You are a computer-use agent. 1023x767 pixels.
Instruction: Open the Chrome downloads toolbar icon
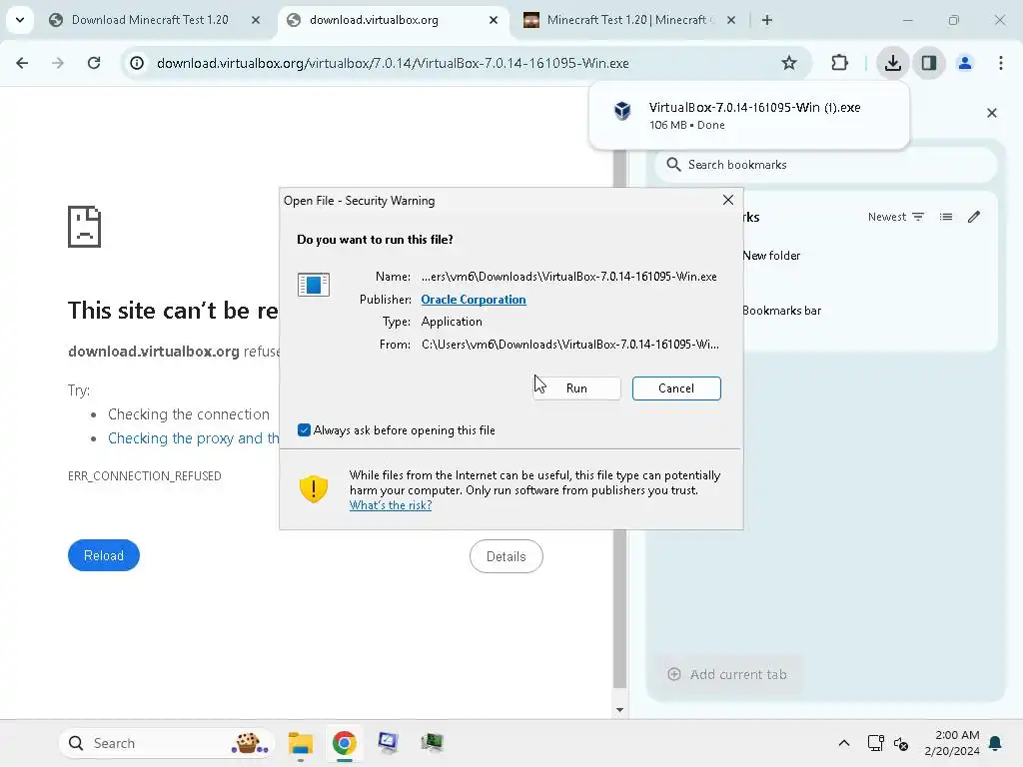pyautogui.click(x=893, y=63)
